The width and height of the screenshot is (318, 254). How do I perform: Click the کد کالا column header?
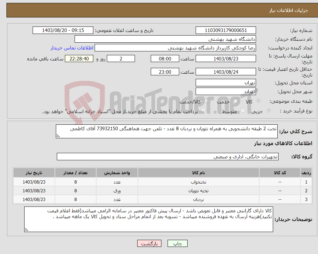click(280, 173)
